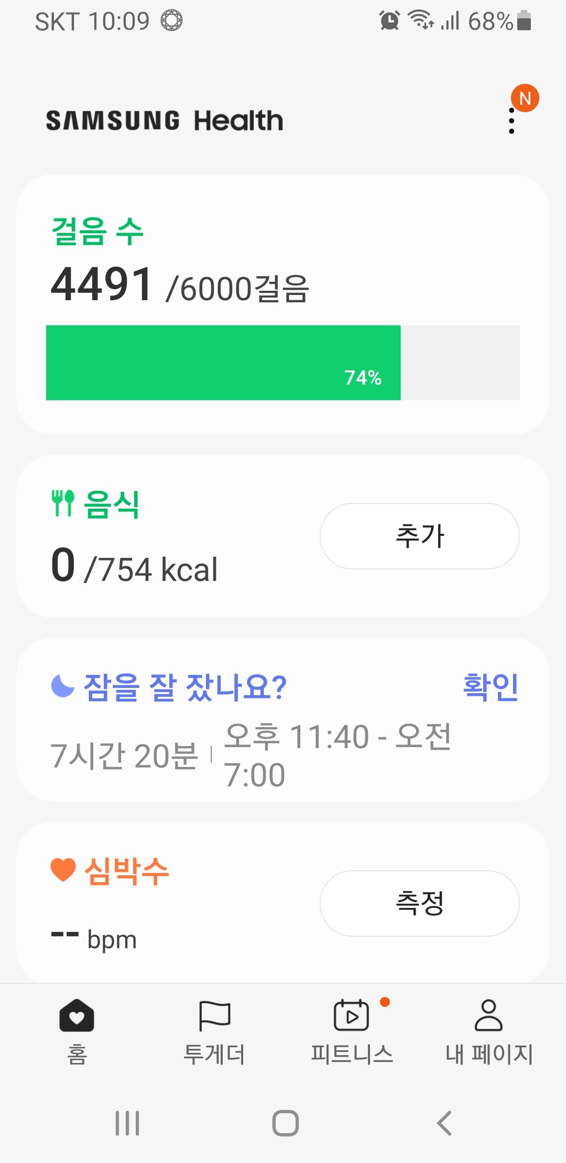Open the three-dot more options menu
Screen dimensions: 566x1163
(511, 121)
